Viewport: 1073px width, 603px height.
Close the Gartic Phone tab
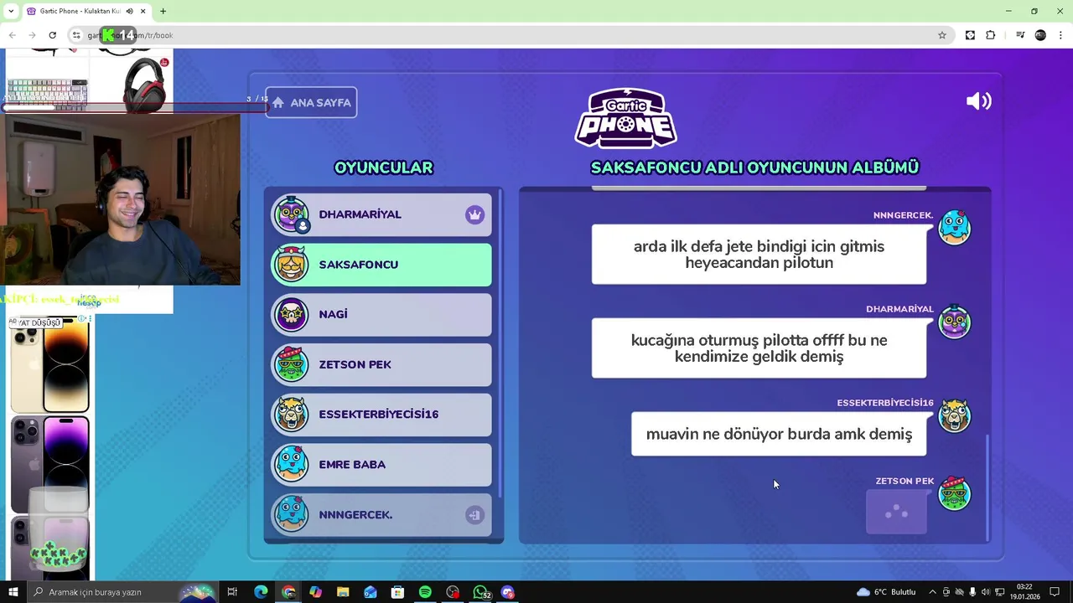[143, 11]
